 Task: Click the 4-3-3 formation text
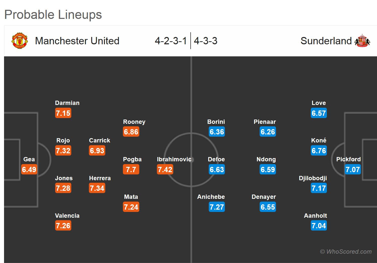[x=205, y=41]
